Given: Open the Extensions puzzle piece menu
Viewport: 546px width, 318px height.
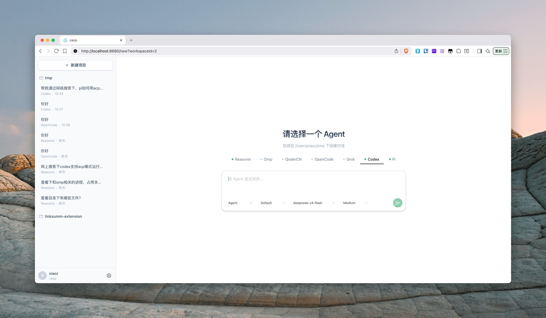Looking at the screenshot, I should click(459, 51).
